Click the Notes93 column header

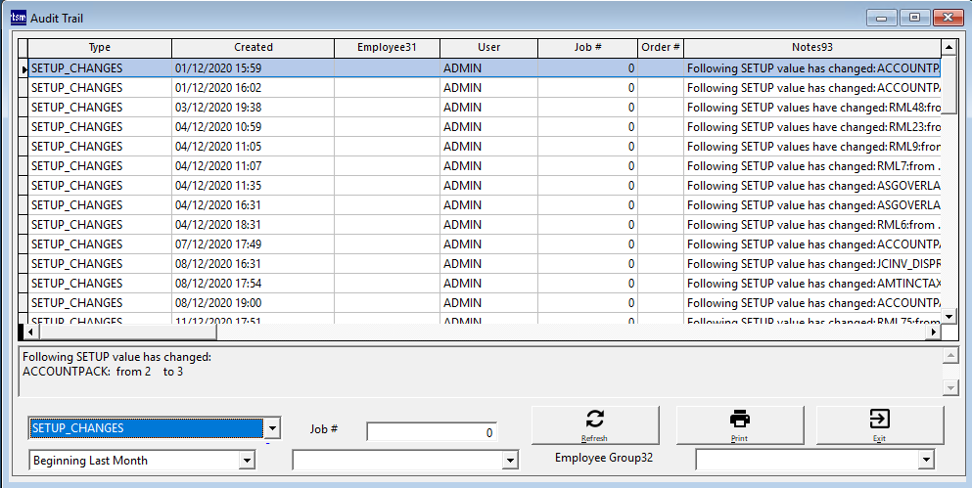811,47
